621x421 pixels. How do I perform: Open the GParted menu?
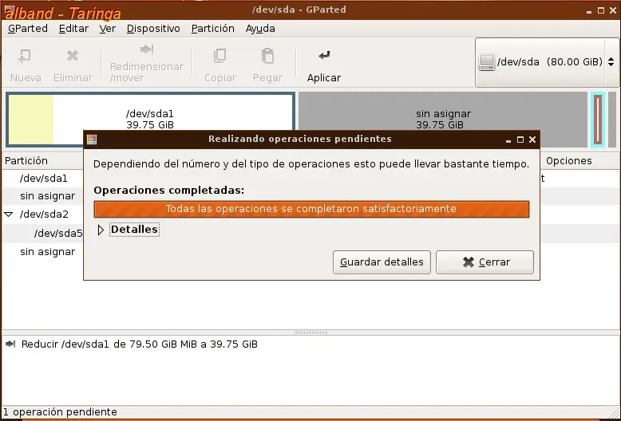pyautogui.click(x=28, y=29)
